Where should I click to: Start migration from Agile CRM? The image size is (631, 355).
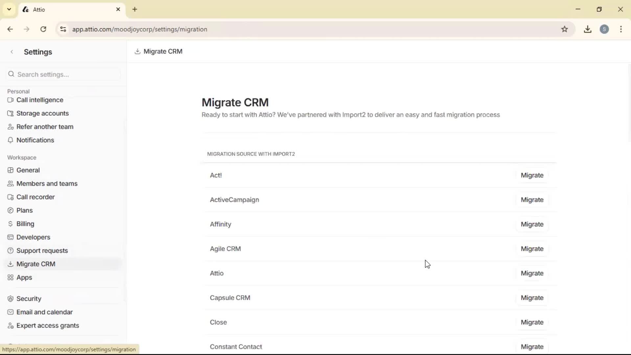coord(532,249)
